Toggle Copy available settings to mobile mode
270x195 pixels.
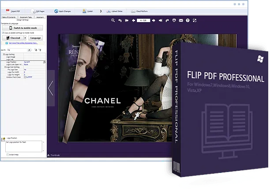tap(3, 33)
